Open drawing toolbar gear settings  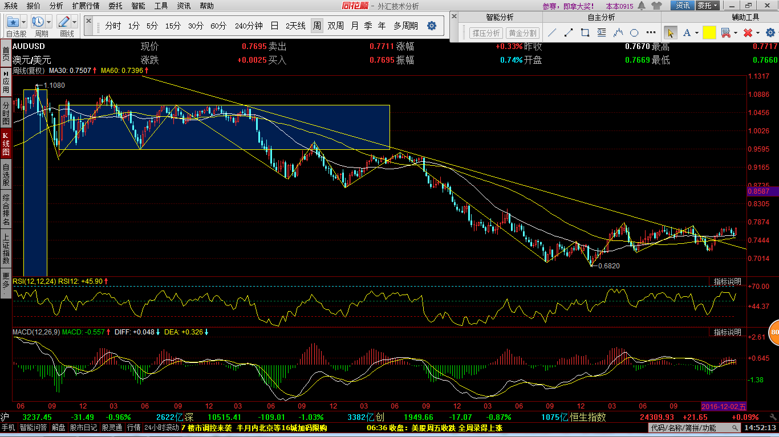coord(770,32)
